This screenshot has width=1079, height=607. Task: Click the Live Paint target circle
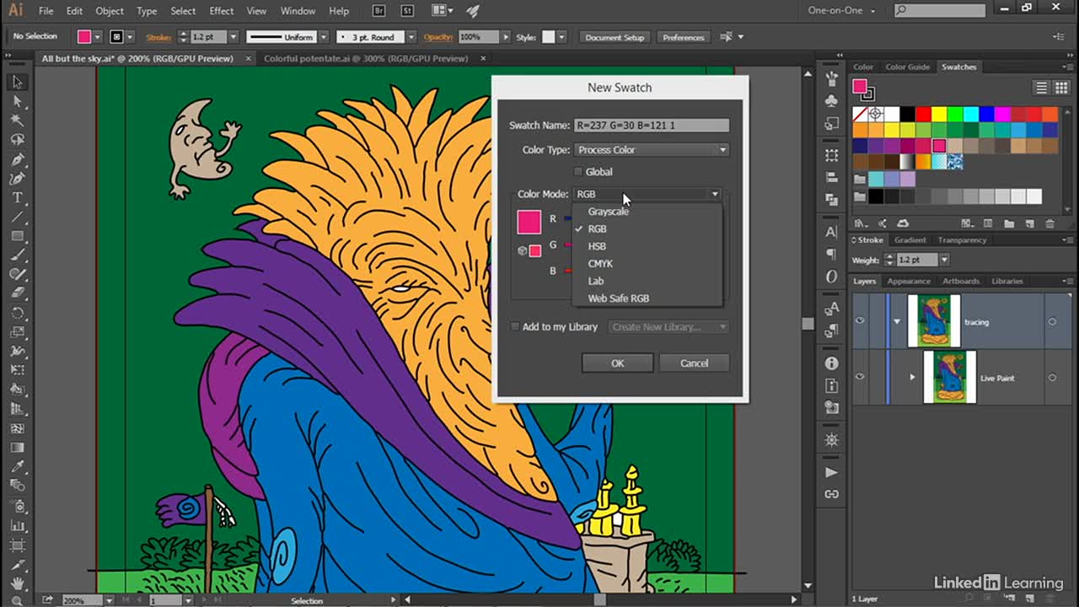(x=1052, y=378)
